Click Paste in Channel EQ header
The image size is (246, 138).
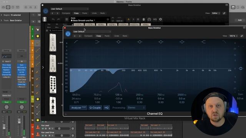(x=107, y=36)
